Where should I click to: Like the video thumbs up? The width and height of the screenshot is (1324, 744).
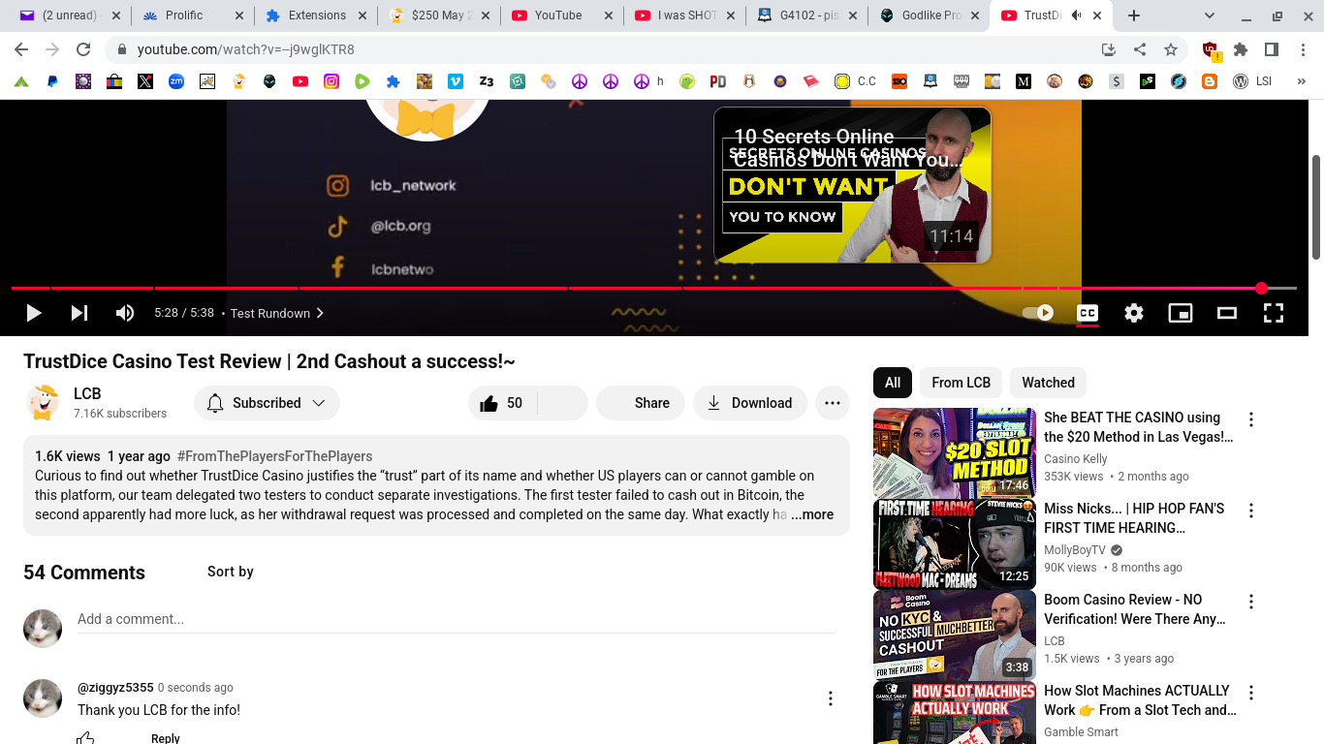[x=502, y=403]
